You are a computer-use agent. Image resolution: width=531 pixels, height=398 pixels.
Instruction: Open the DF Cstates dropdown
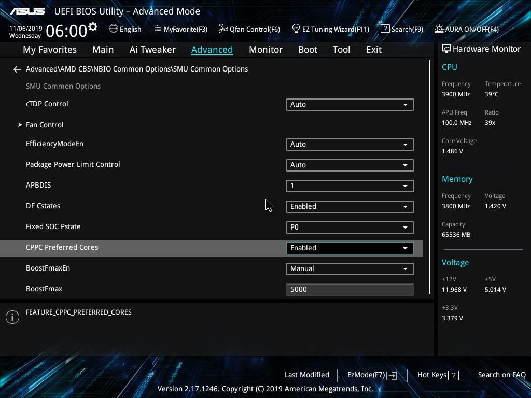point(350,206)
